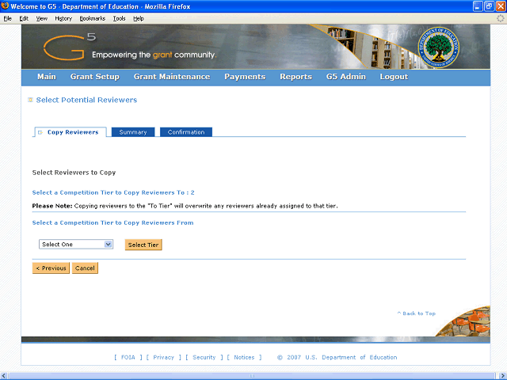Viewport: 507px width, 380px height.
Task: Click the Select Tier button
Action: pos(143,245)
